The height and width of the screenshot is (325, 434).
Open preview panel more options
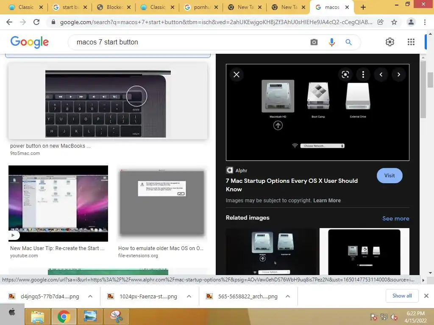pyautogui.click(x=363, y=74)
